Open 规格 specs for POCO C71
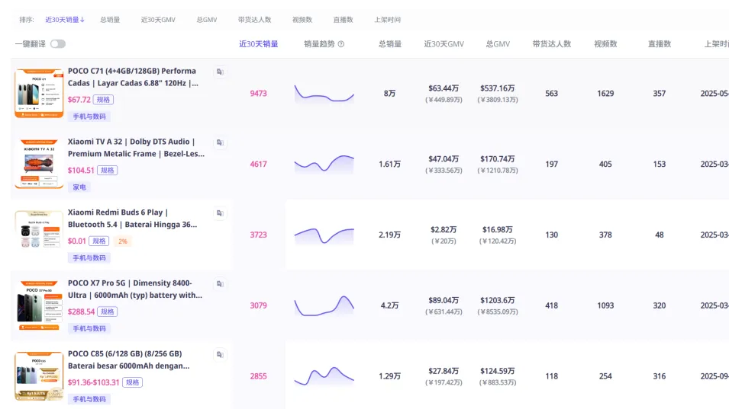The height and width of the screenshot is (409, 729). click(x=104, y=100)
